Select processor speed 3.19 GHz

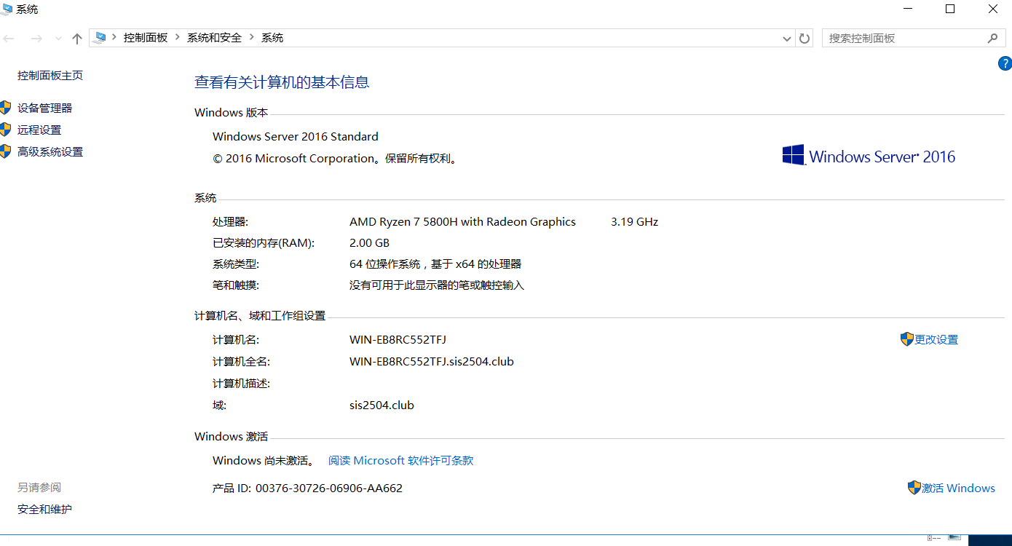634,222
